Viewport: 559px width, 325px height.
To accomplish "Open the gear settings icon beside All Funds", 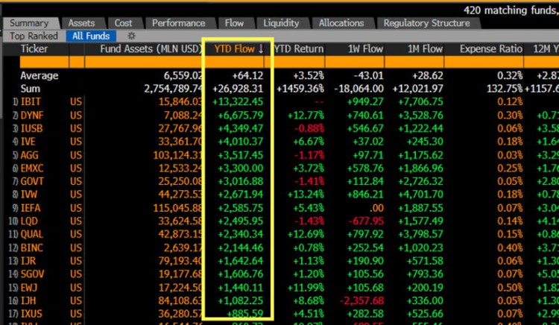I will click(x=131, y=36).
